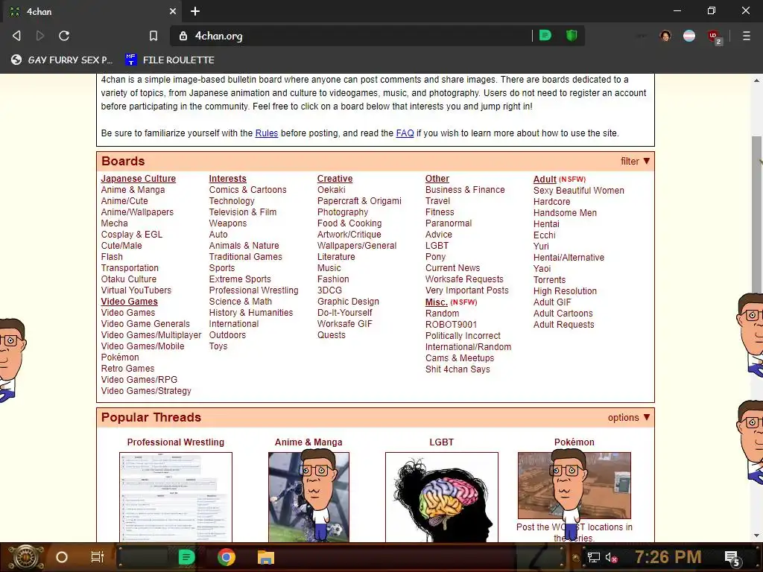This screenshot has width=763, height=572.
Task: Open the green shield protection icon
Action: 572,36
